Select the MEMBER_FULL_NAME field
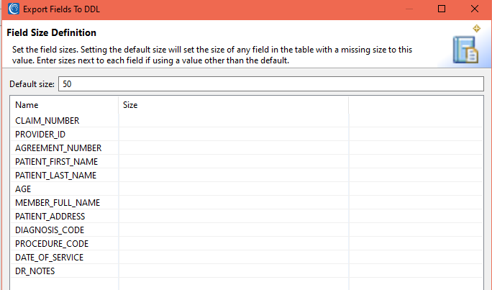Viewport: 492px width, 290px height. tap(247, 202)
